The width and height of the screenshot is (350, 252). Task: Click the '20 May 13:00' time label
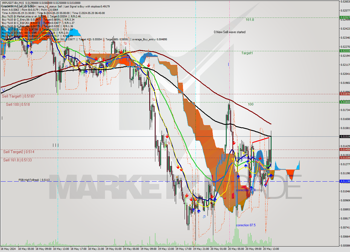271,249
